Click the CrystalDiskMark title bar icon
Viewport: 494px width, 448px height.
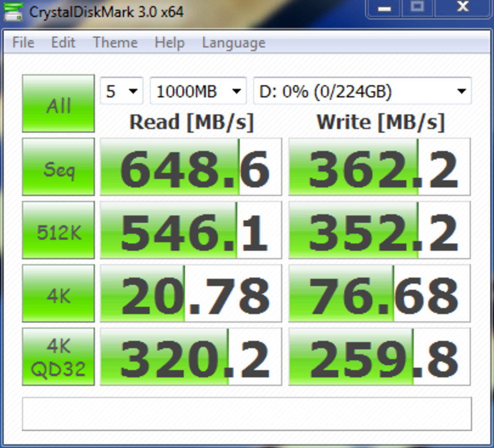[x=13, y=12]
